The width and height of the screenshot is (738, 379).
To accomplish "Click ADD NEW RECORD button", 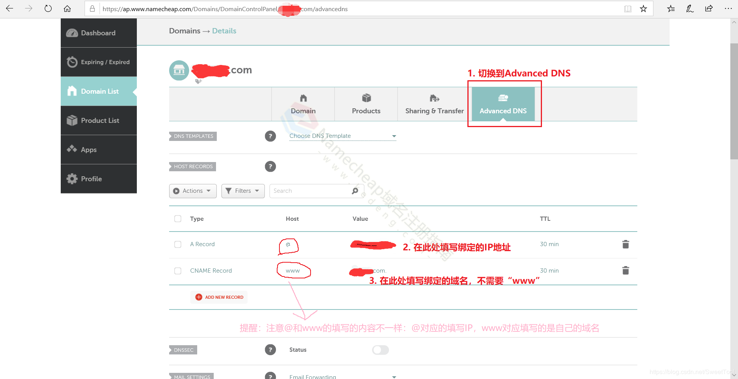I will pyautogui.click(x=219, y=297).
